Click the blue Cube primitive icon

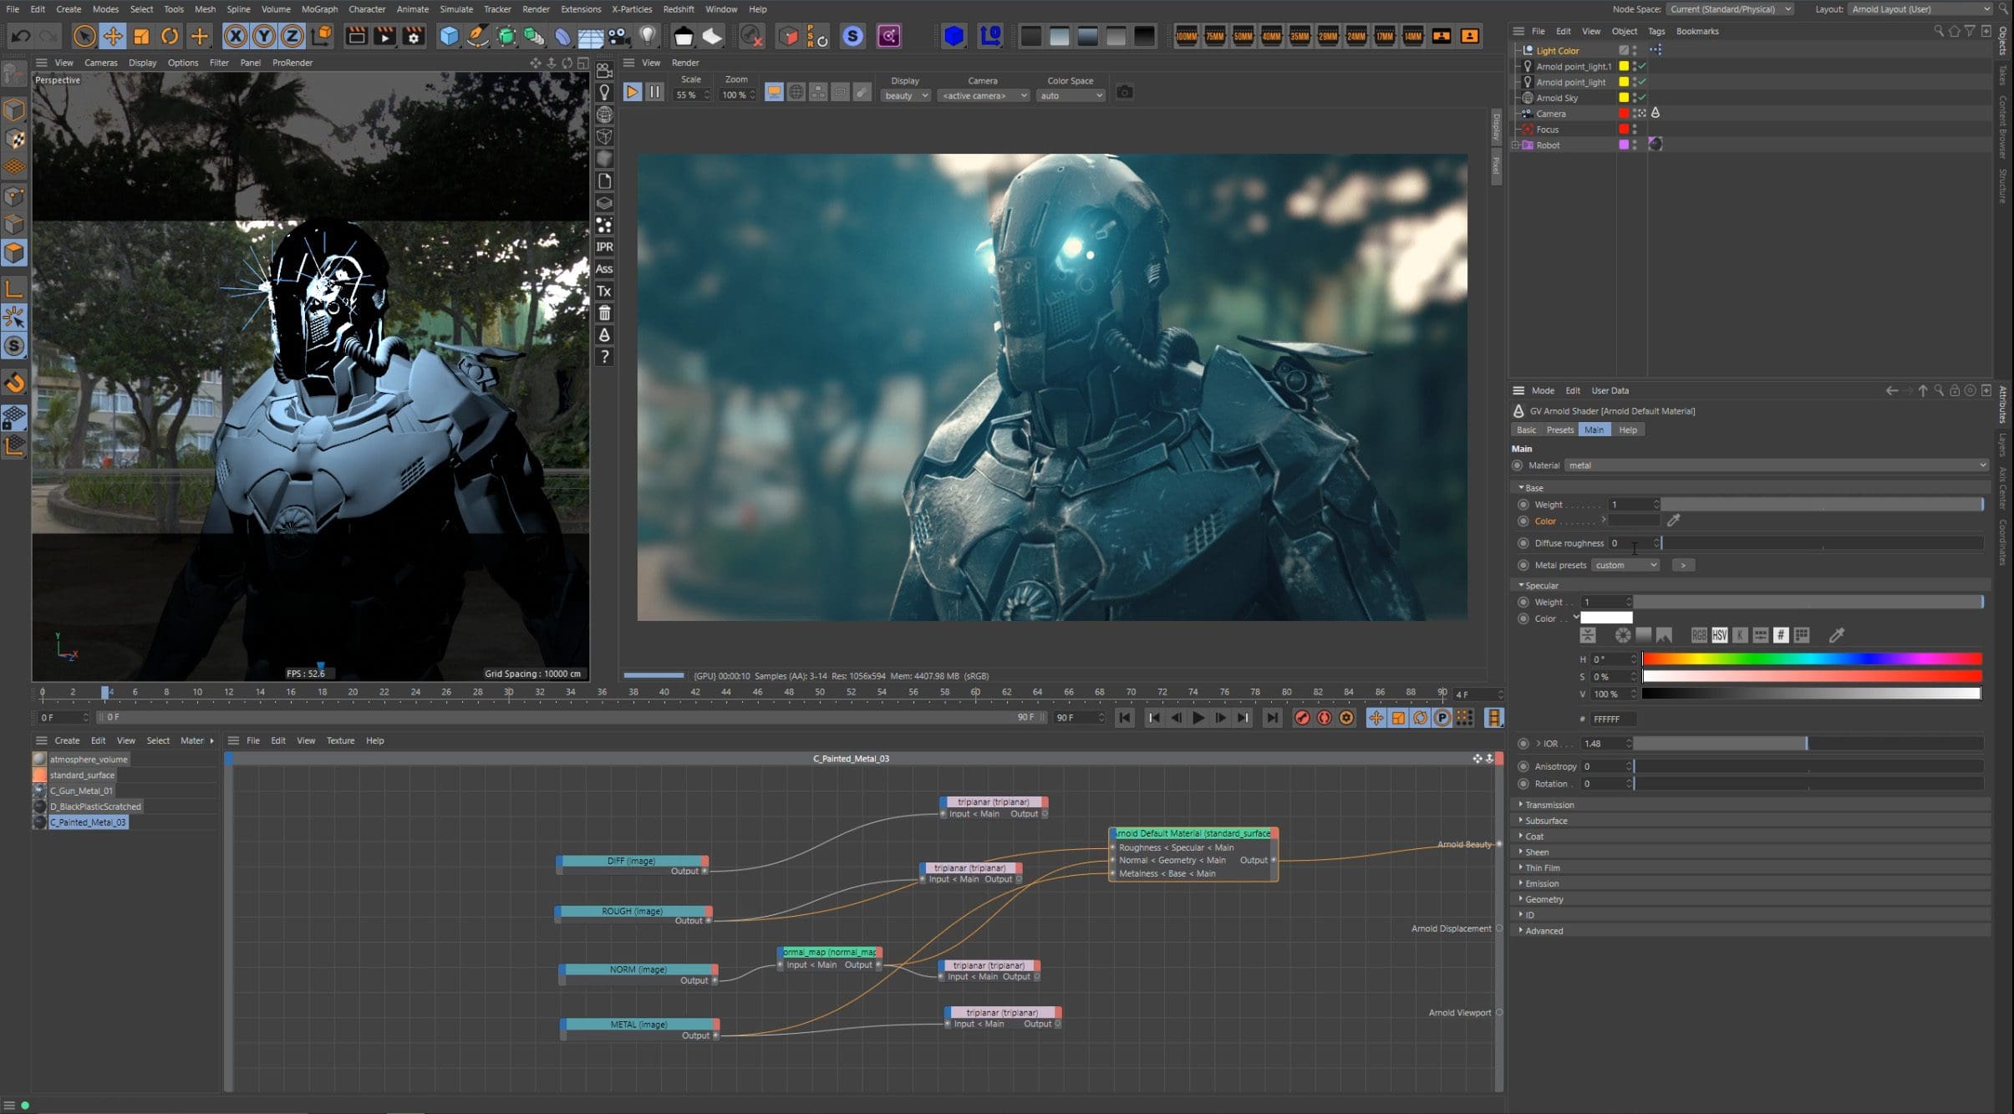tap(449, 36)
